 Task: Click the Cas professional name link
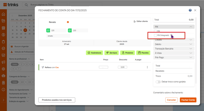57,67
